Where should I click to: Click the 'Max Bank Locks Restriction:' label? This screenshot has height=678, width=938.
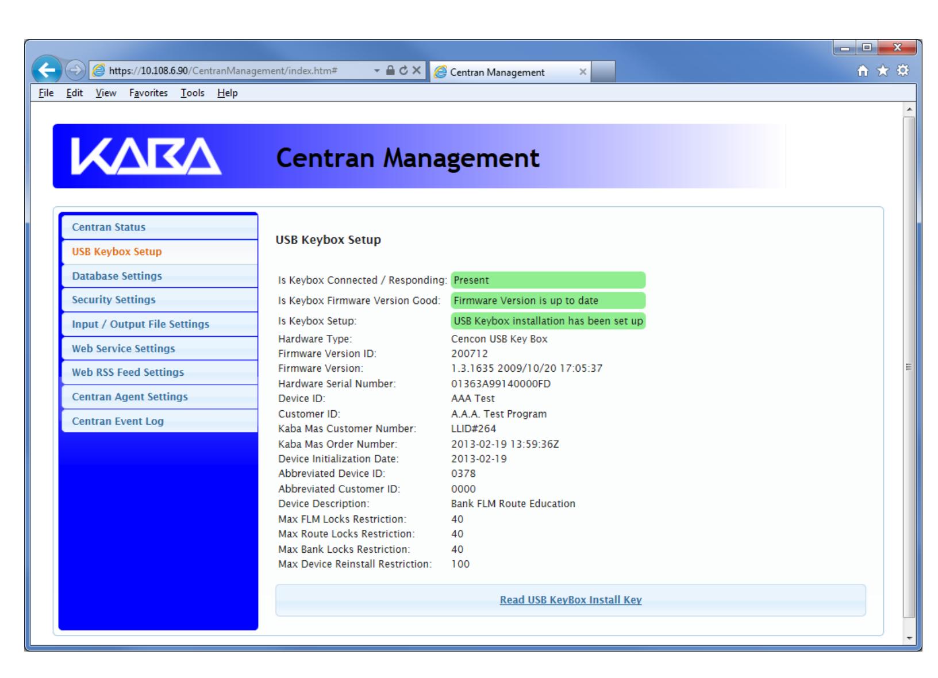point(344,549)
